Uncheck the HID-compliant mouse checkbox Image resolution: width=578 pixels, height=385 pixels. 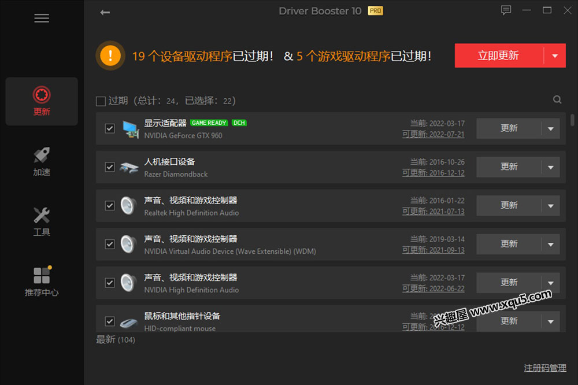[109, 321]
